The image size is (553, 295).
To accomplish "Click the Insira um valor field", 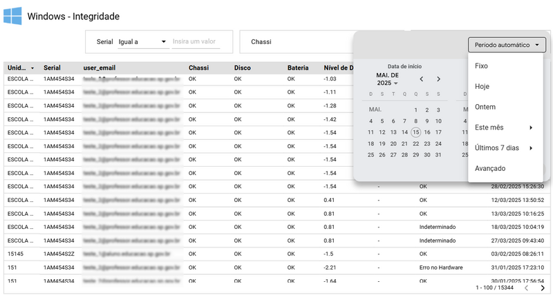I will coord(196,42).
